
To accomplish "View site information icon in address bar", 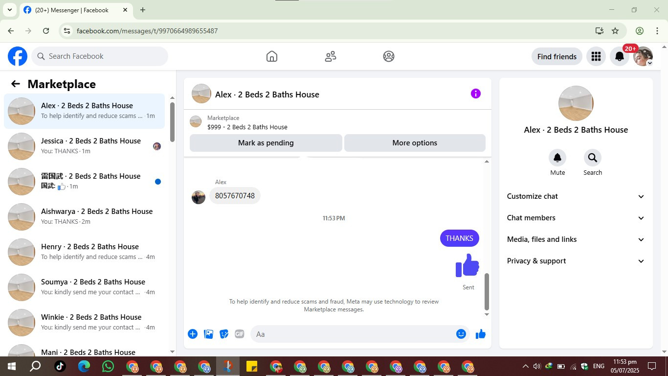I will pos(67,31).
